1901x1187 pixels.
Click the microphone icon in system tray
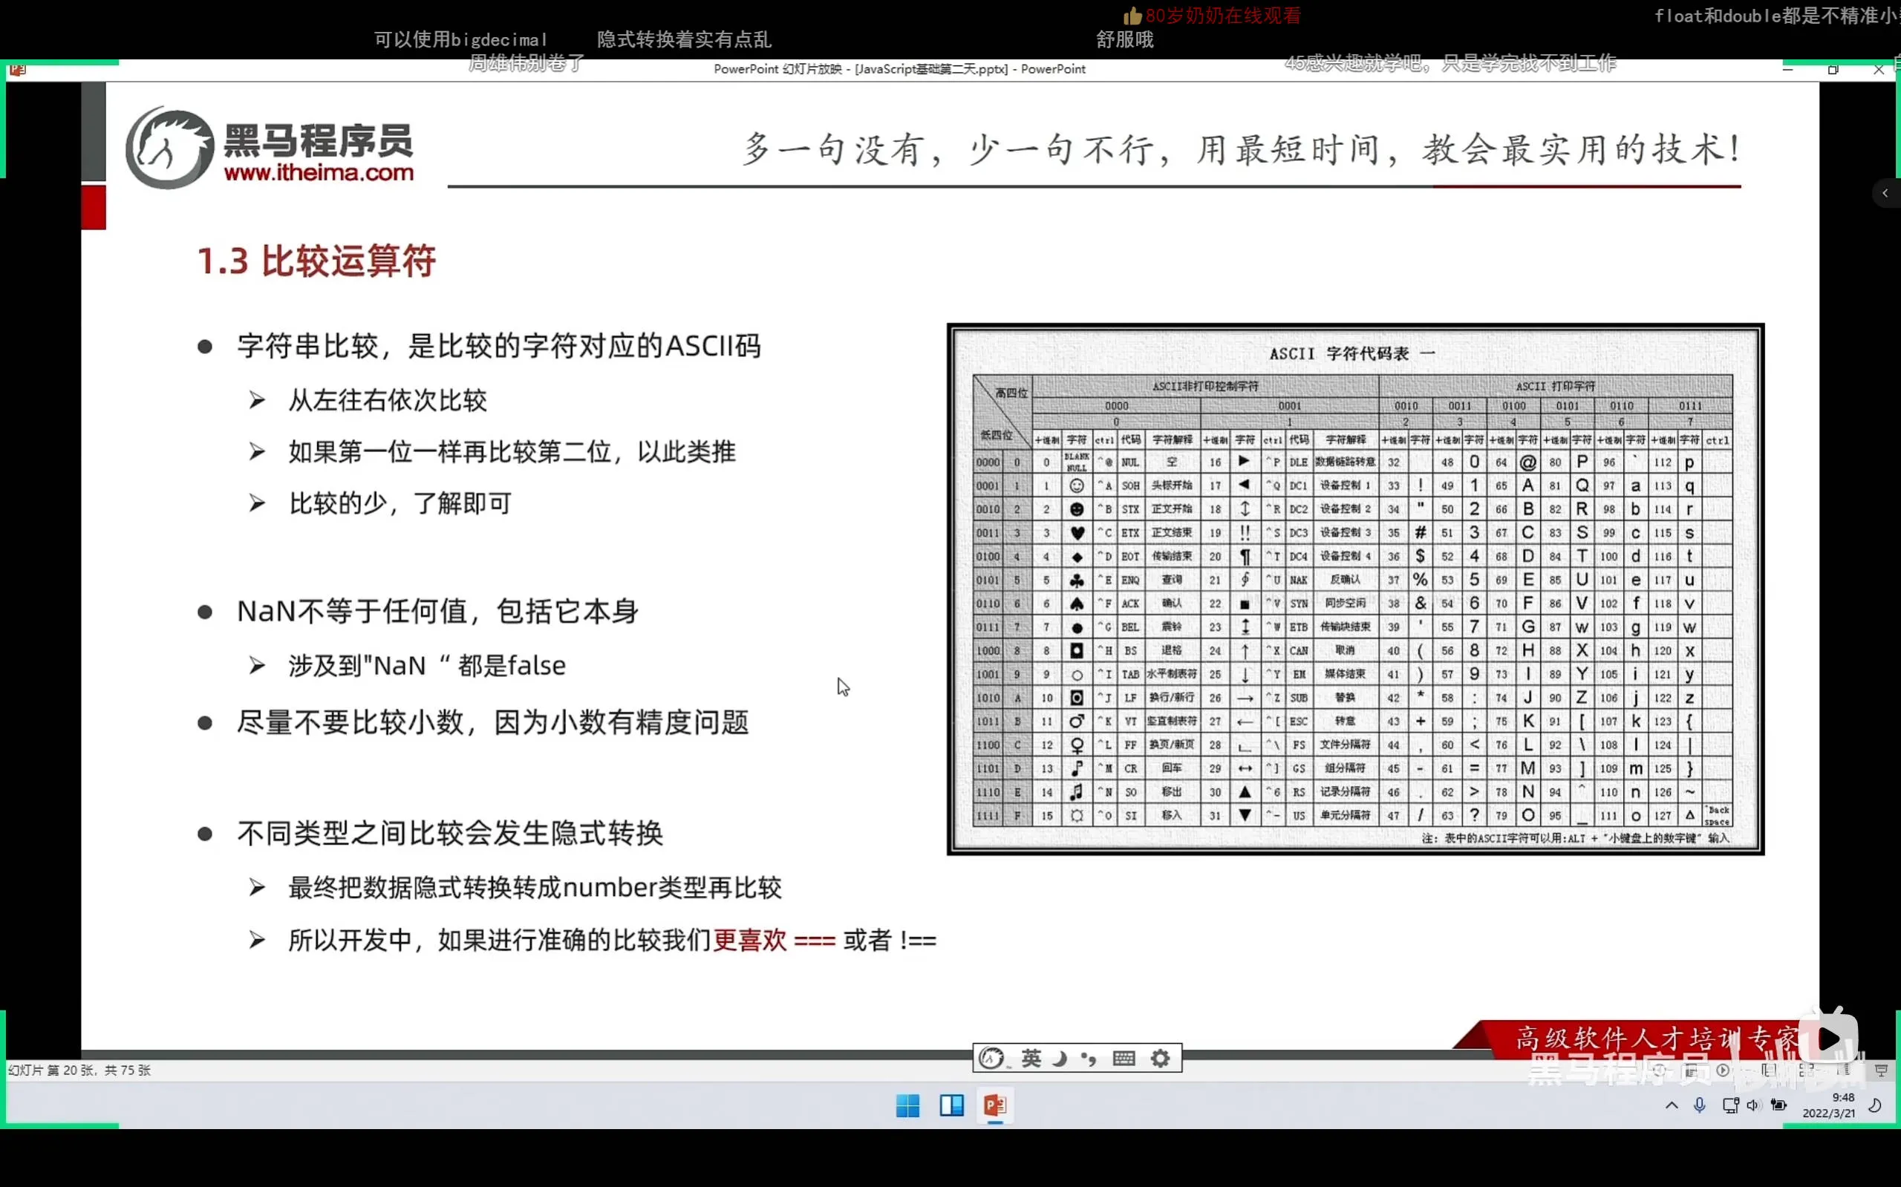pyautogui.click(x=1699, y=1105)
